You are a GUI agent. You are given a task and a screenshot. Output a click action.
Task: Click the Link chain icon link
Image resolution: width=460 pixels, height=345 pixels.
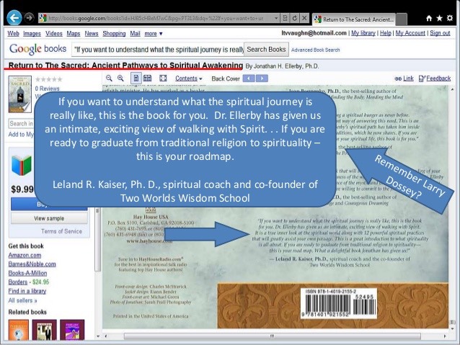(x=404, y=79)
